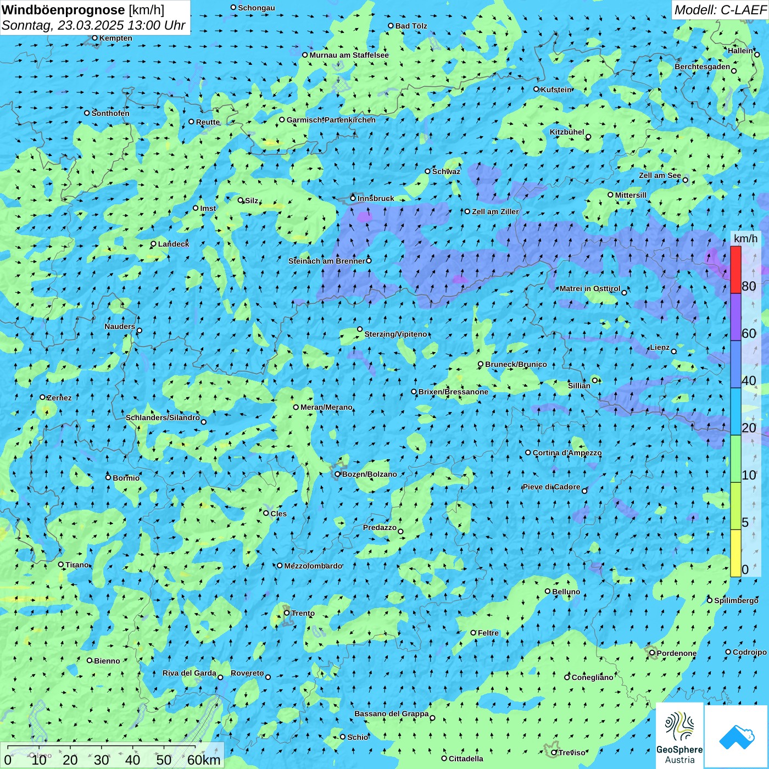Click the Zell am See label
The height and width of the screenshot is (769, 769).
[x=660, y=175]
